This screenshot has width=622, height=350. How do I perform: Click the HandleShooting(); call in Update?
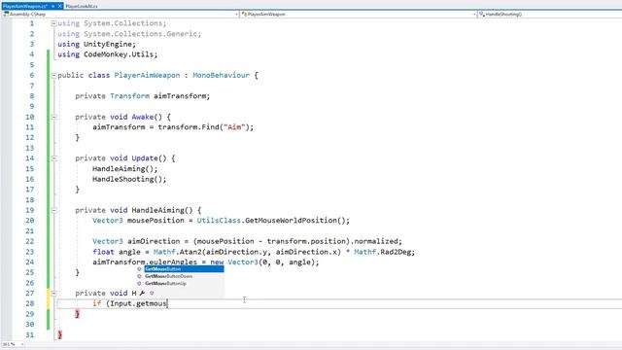pyautogui.click(x=129, y=179)
